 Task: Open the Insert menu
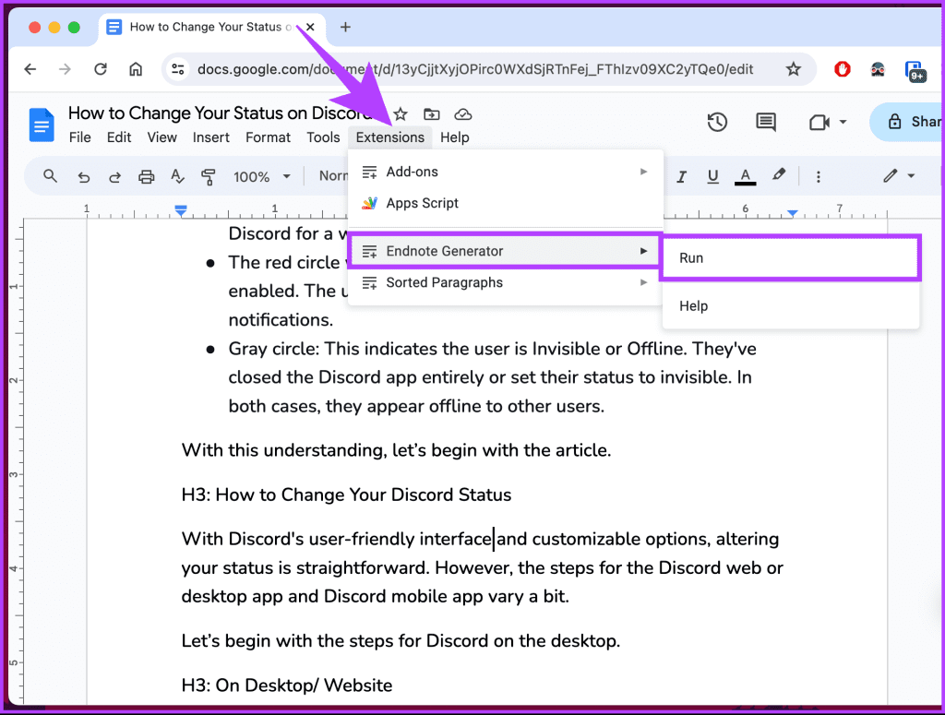pyautogui.click(x=211, y=137)
